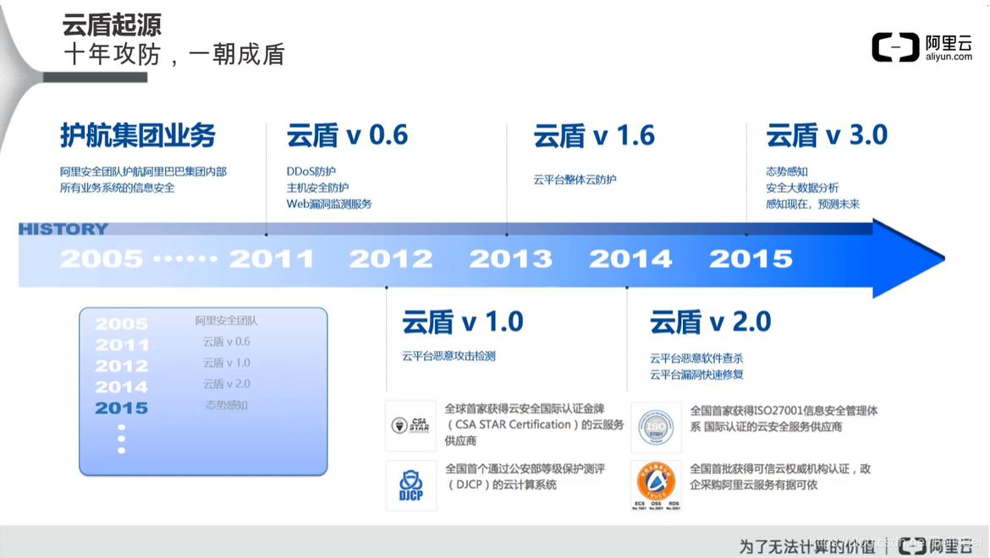Click the text 主机安全防护
This screenshot has height=558, width=990.
pos(317,188)
